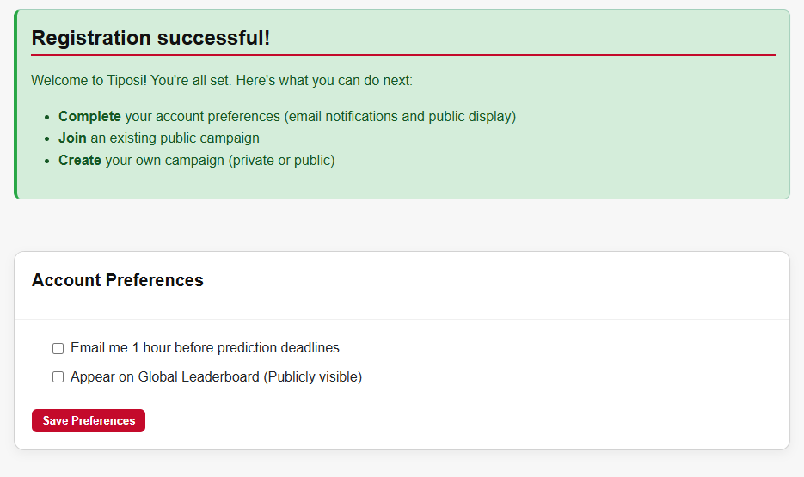Tick the Appear on Global Leaderboard checkbox
The image size is (804, 477).
coord(58,376)
